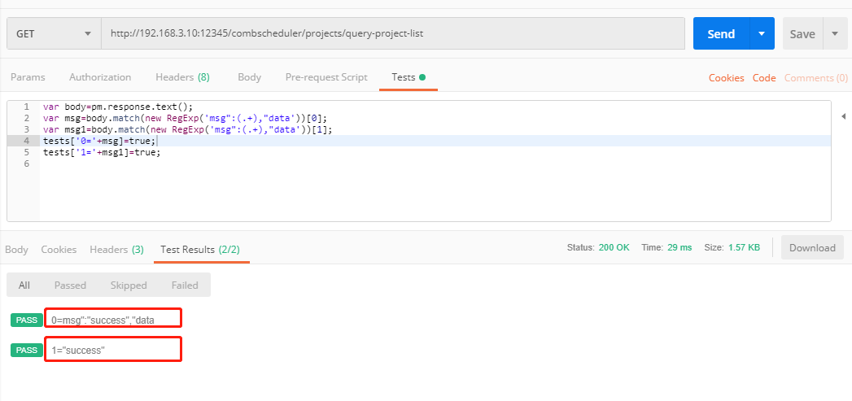Download the response

coord(812,248)
